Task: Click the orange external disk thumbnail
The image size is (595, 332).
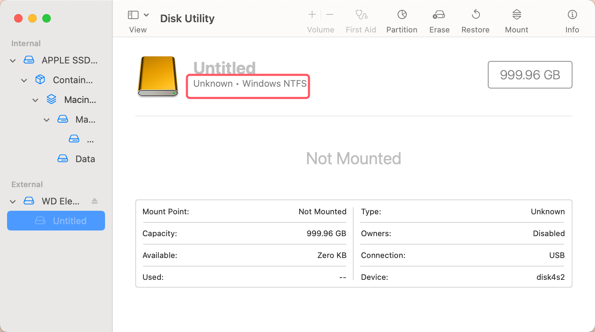Action: point(158,76)
